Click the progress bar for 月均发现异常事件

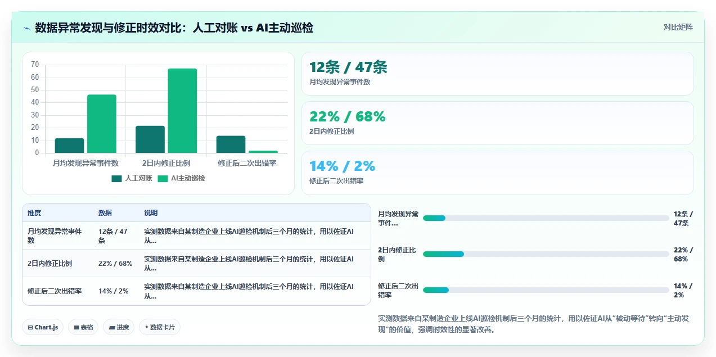click(546, 218)
